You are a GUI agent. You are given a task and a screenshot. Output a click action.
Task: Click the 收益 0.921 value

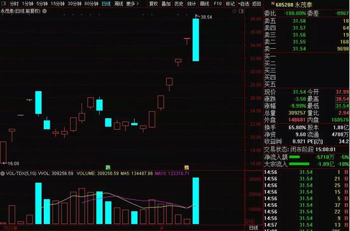pos(299,142)
